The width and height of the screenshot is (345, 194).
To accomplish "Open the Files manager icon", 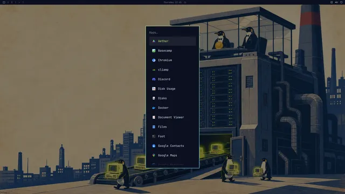I will coord(154,127).
